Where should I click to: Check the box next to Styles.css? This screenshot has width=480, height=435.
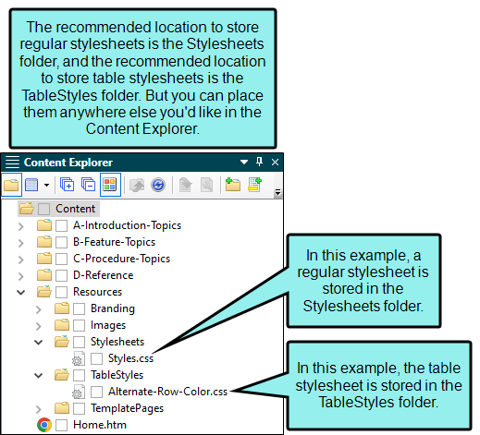pos(97,358)
